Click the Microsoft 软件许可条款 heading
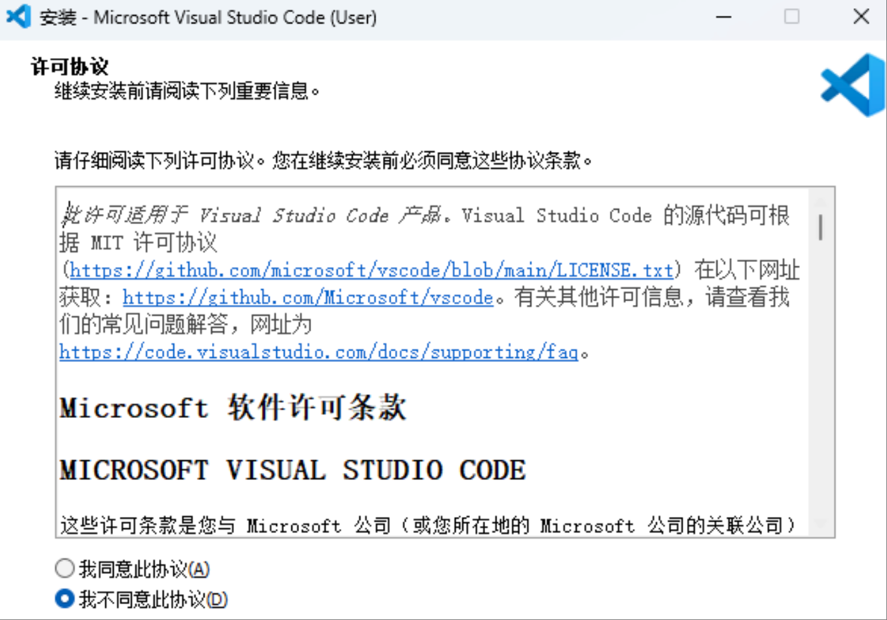Image resolution: width=887 pixels, height=620 pixels. (232, 408)
